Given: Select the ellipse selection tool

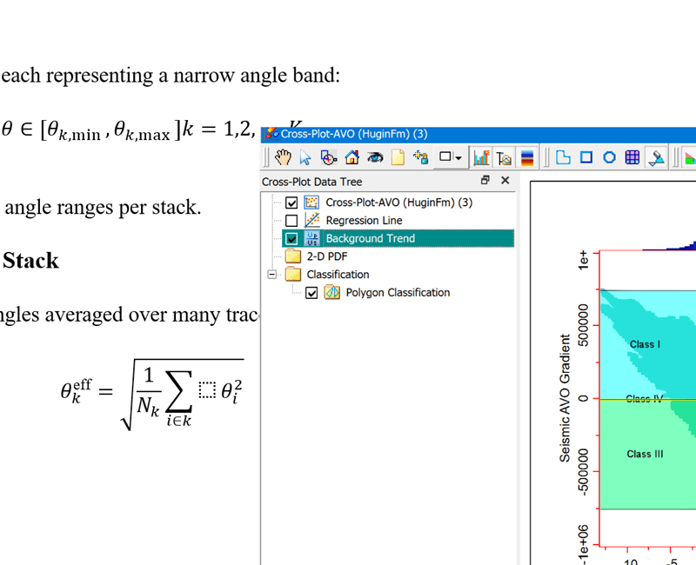Looking at the screenshot, I should [609, 157].
